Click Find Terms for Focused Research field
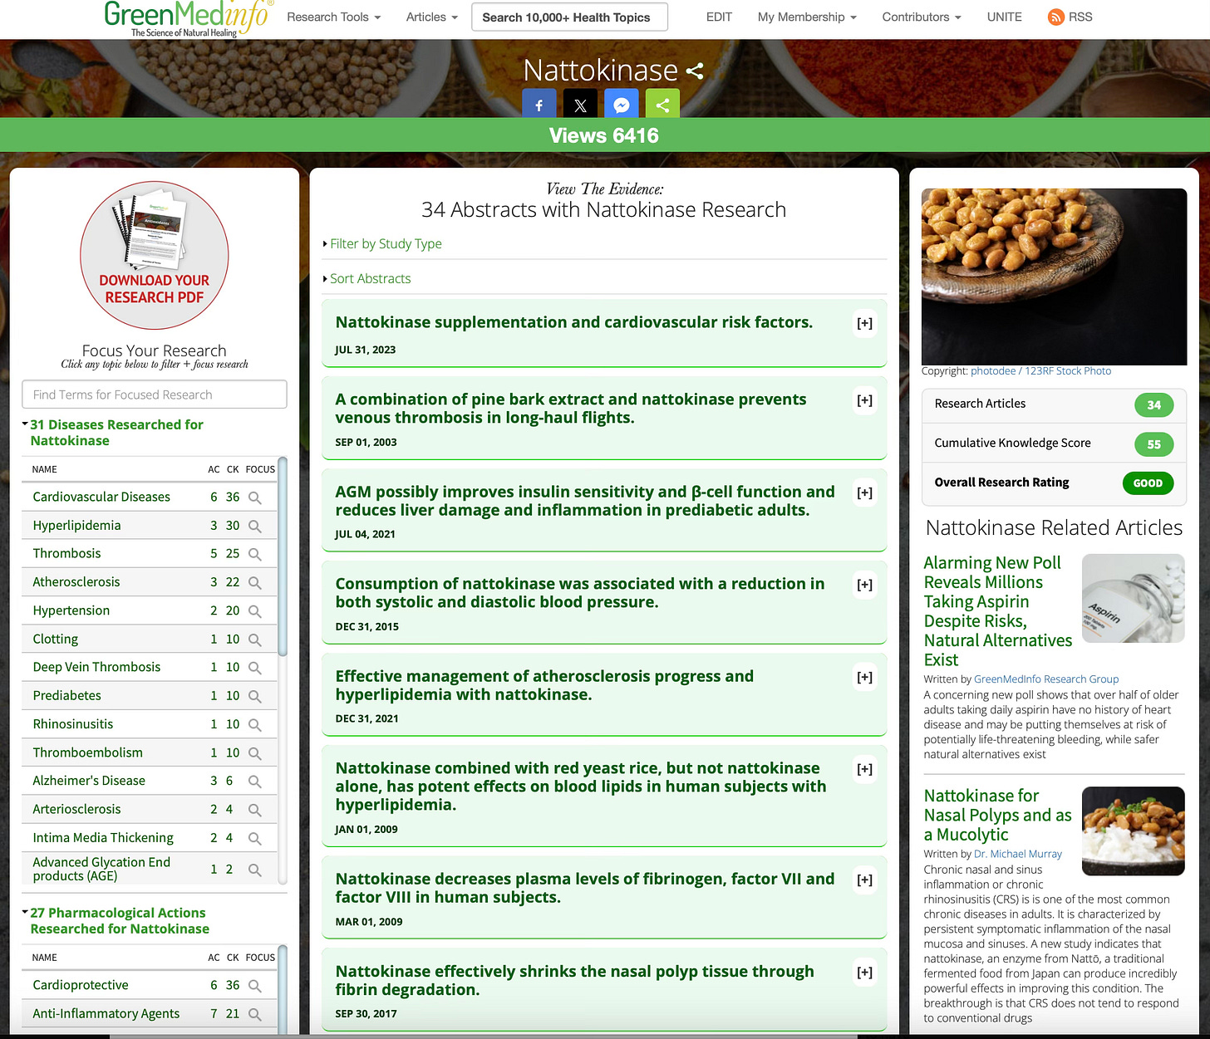 tap(155, 395)
